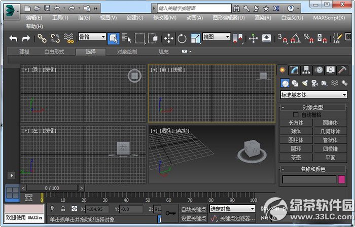Enable the 自动栅格 checkbox

[x=296, y=115]
